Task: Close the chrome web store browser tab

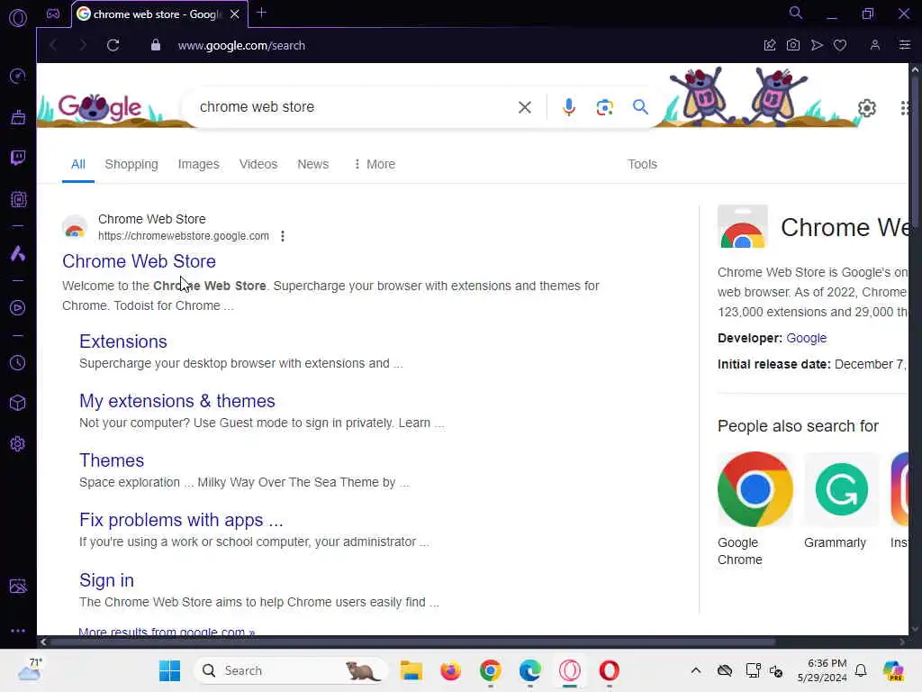Action: 235,14
